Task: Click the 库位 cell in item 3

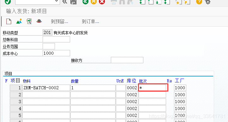Action: (x=132, y=102)
